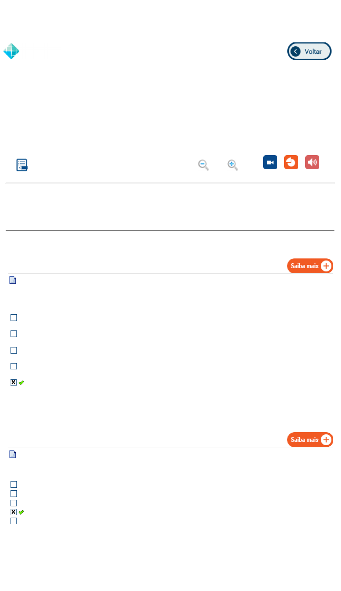The width and height of the screenshot is (341, 591).
Task: Expand the second question's Saiba mais
Action: [310, 440]
